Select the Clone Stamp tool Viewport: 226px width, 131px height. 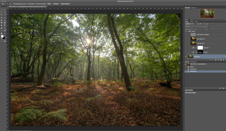(2, 20)
